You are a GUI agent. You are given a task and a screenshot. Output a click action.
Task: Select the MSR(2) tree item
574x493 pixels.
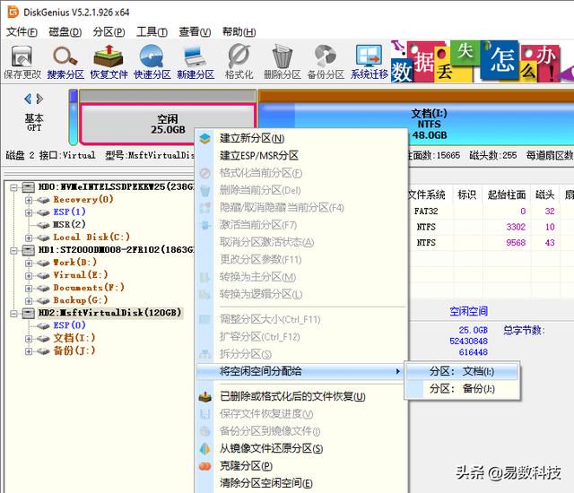coord(69,225)
